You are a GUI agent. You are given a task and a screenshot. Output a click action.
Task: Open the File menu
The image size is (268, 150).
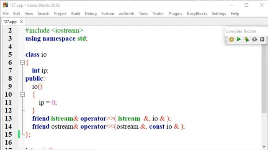pos(5,14)
